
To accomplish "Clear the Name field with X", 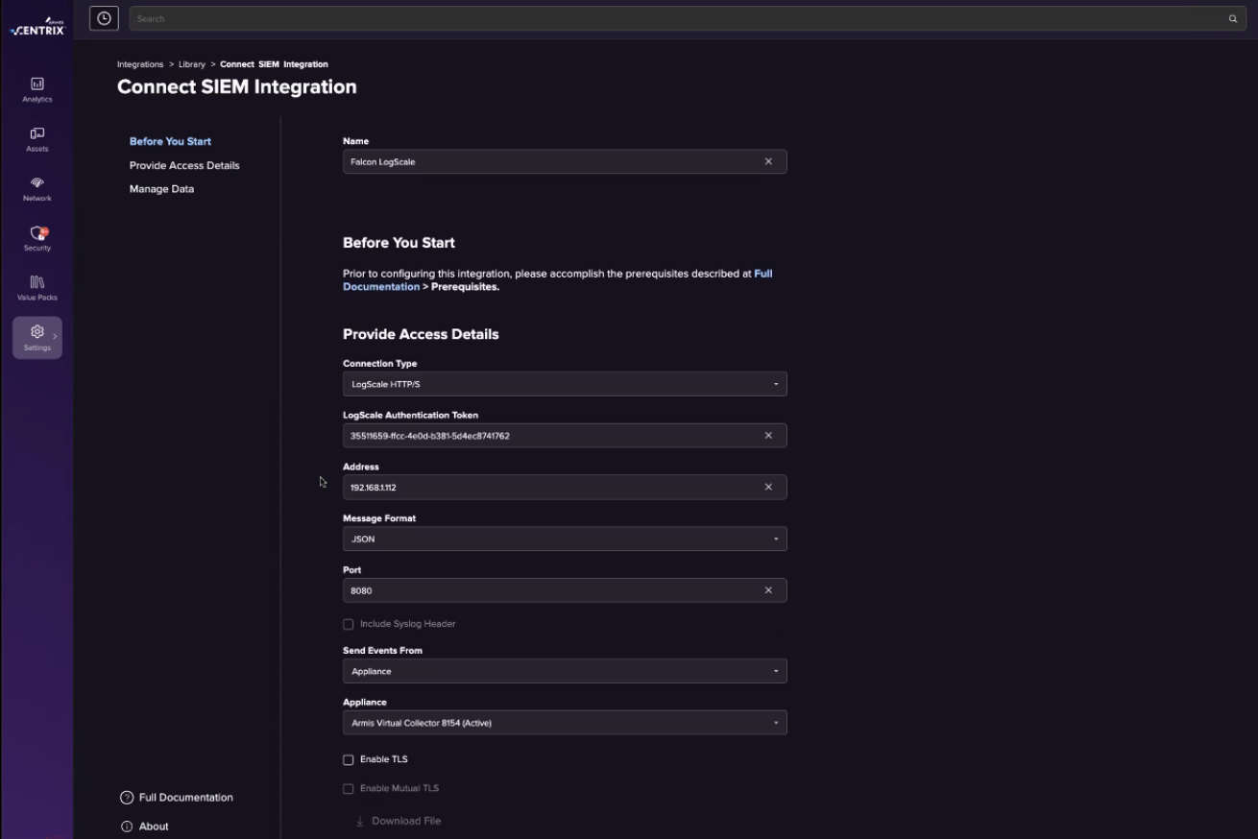I will pyautogui.click(x=768, y=161).
